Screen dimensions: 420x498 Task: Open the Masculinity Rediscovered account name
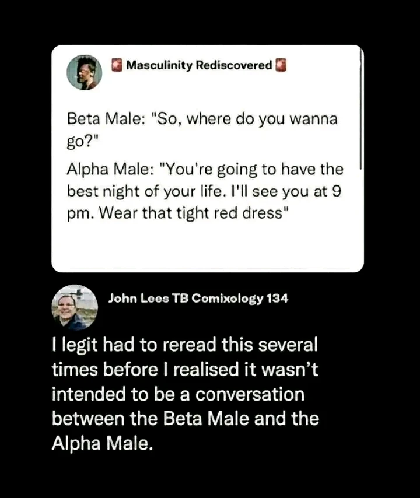coord(199,65)
